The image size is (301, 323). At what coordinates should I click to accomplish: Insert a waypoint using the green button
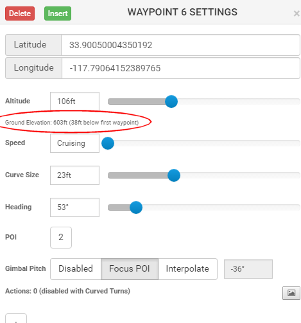coord(58,13)
